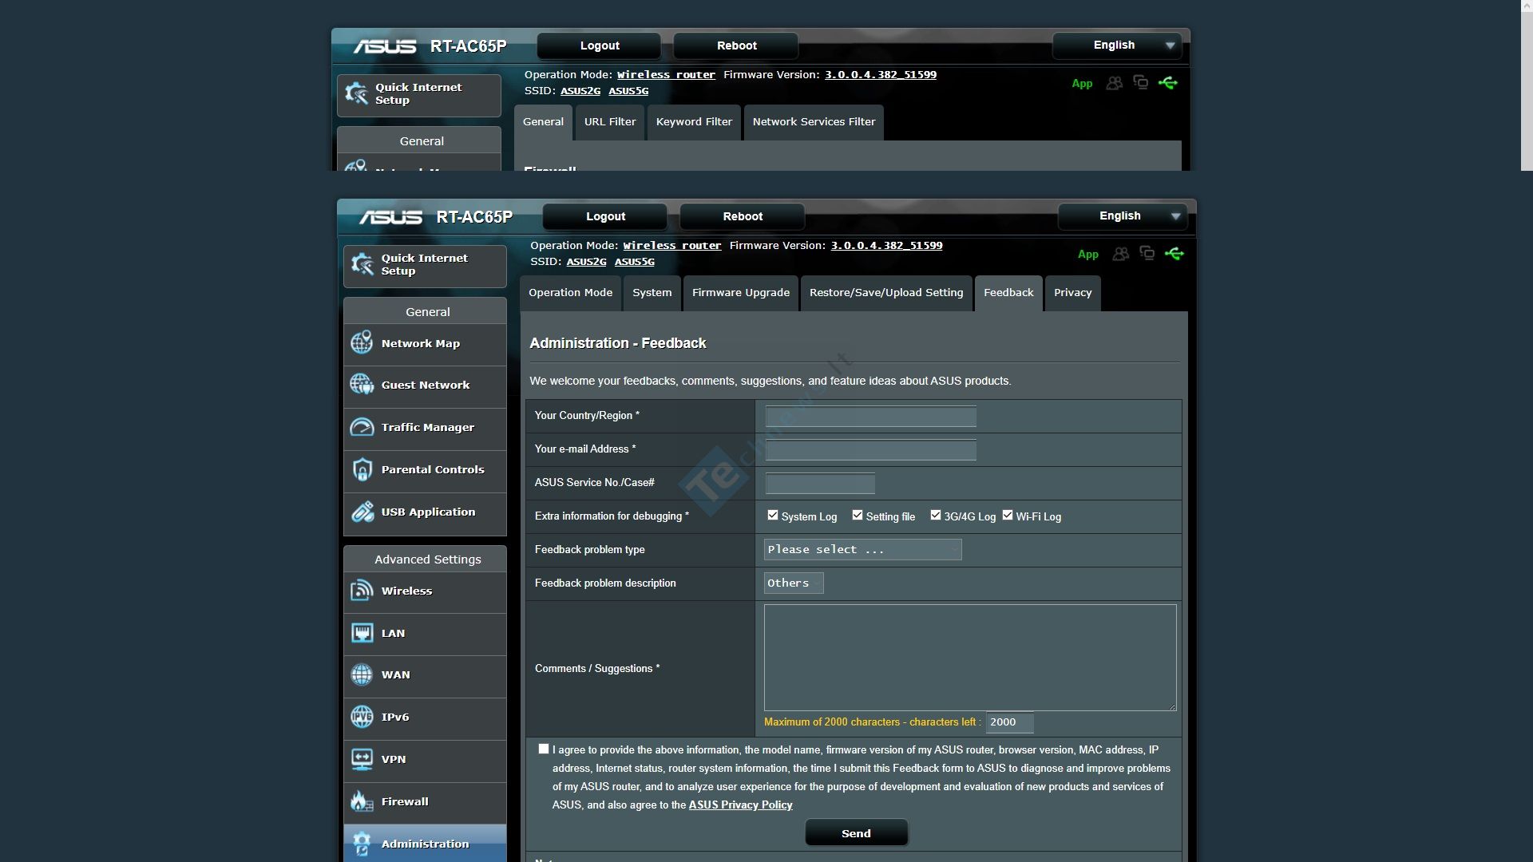Image resolution: width=1533 pixels, height=862 pixels.
Task: Click the ASUS2G SSID link in lower panel
Action: (x=586, y=262)
